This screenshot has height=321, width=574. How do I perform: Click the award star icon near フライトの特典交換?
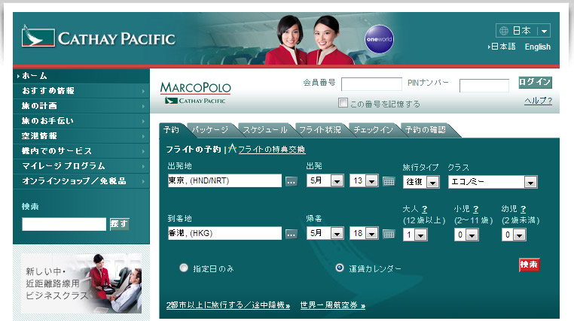pos(232,148)
